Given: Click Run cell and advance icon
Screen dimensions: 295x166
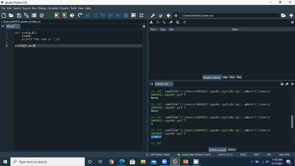Looking at the screenshot, I should coord(65,15).
